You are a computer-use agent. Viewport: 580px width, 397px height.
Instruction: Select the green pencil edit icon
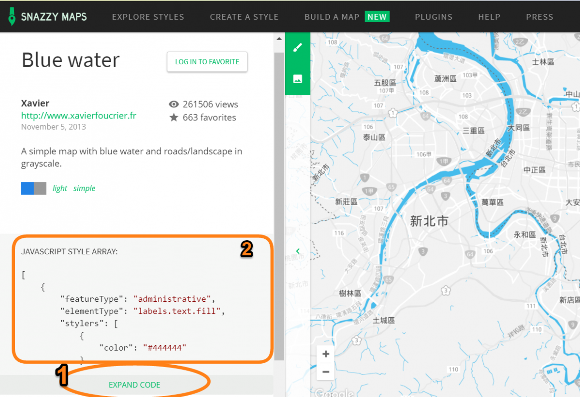tap(297, 47)
